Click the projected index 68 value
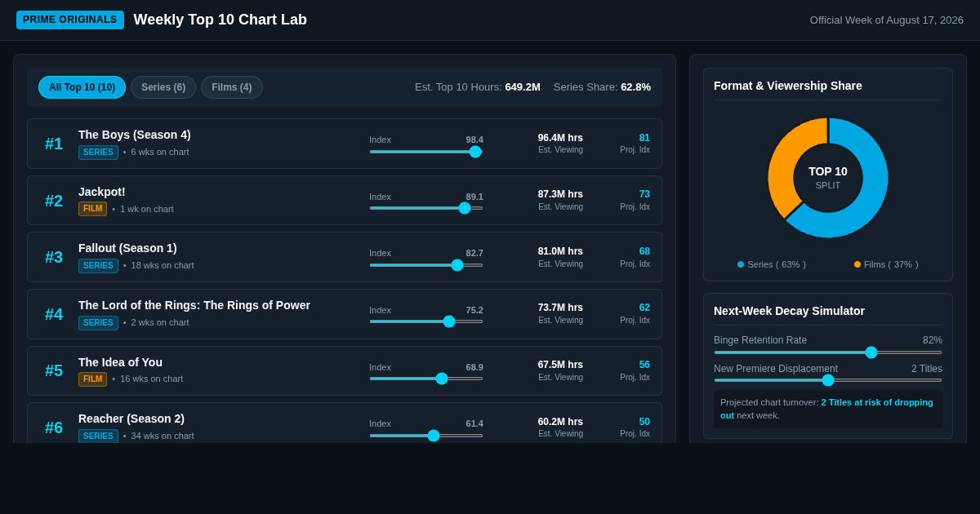The height and width of the screenshot is (514, 980). click(644, 251)
